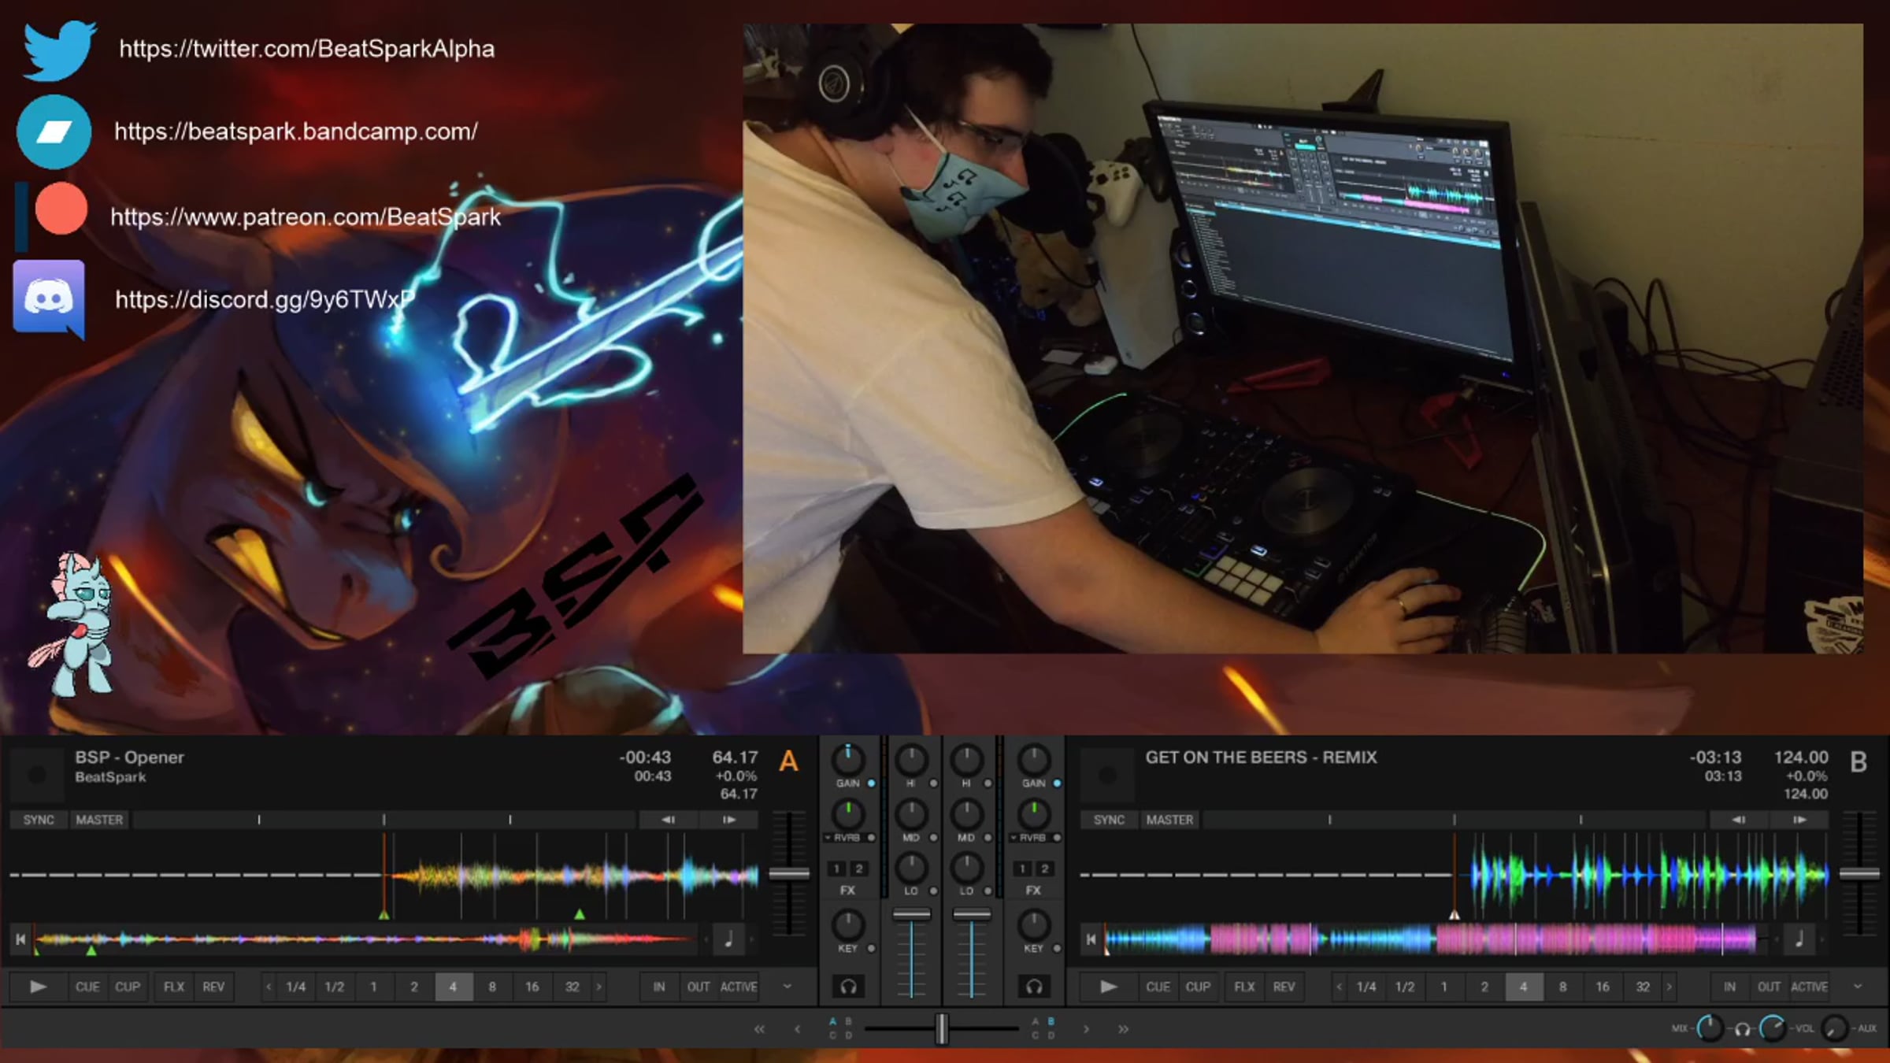Click the deck B track overview waveform
This screenshot has height=1063, width=1890.
point(1436,939)
